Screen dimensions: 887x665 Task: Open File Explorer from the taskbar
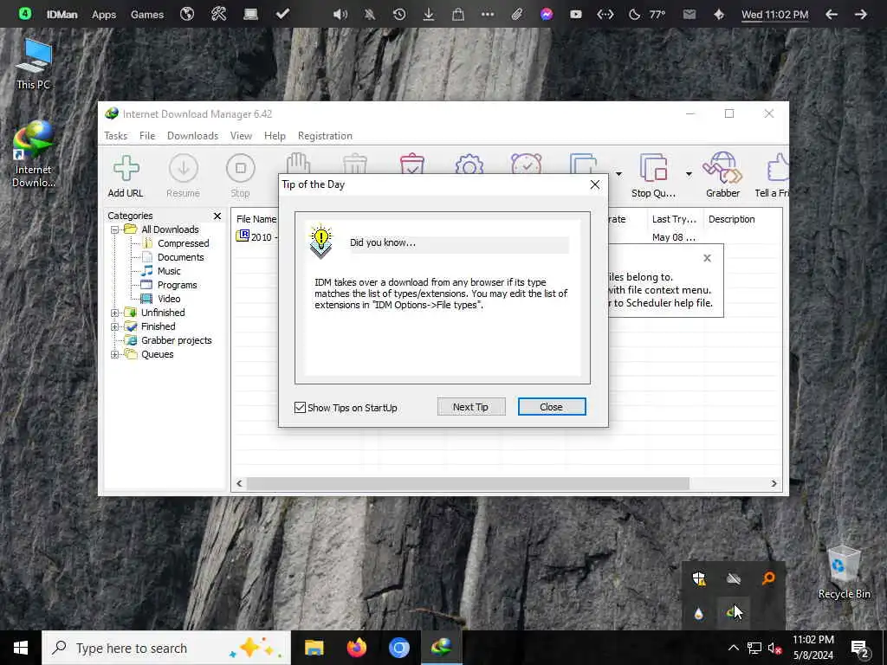314,648
